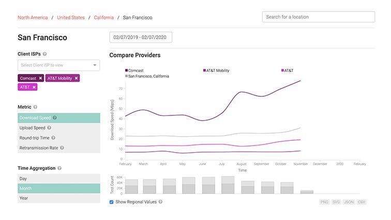Click the February test count bar

[131, 186]
